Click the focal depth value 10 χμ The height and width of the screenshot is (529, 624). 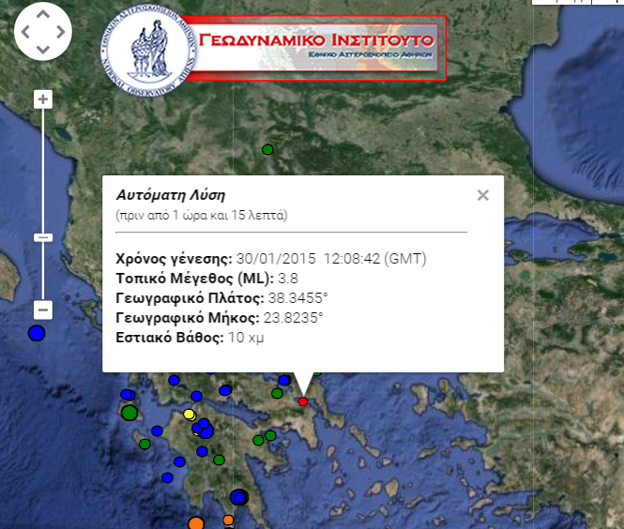pos(246,338)
